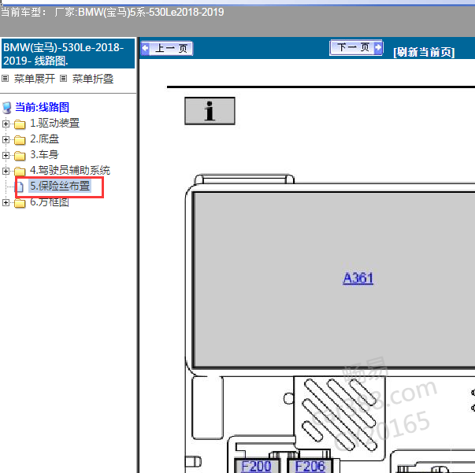The image size is (475, 473).
Task: Click the BMW(宝马)-530Le-2018-2019 线路图 header
Action: (68, 54)
